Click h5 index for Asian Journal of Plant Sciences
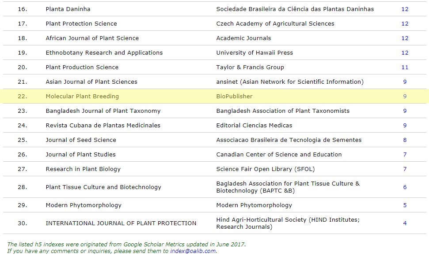429x260 pixels. pos(405,82)
